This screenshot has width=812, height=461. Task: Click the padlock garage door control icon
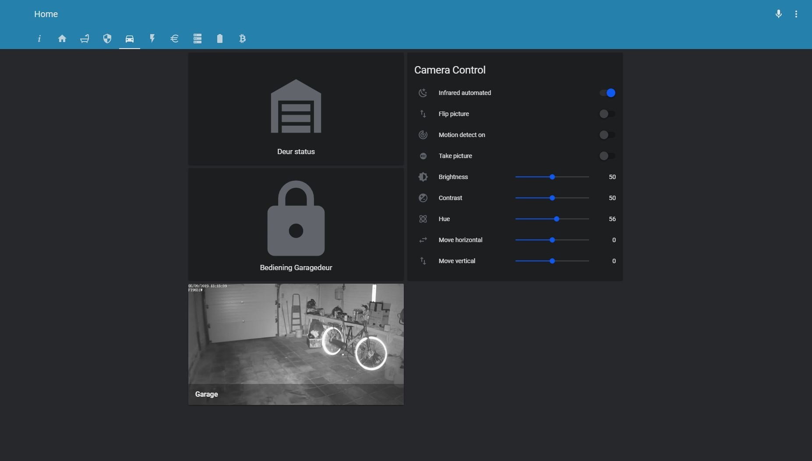[x=296, y=218]
